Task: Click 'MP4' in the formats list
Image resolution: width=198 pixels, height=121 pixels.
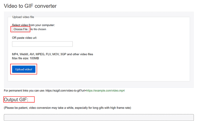Action: click(15, 54)
